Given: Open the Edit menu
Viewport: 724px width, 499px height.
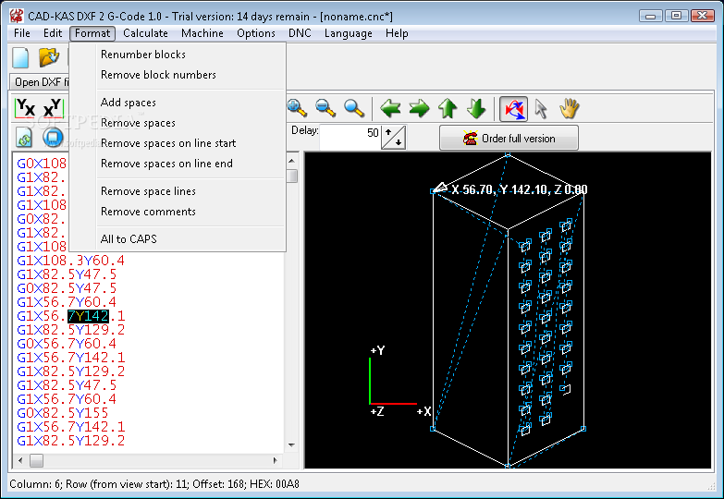Looking at the screenshot, I should click(53, 33).
